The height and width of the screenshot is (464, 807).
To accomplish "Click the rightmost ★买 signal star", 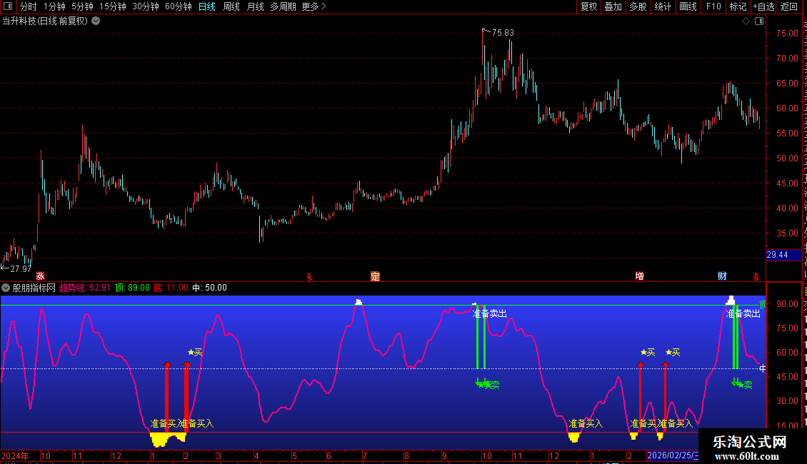I will point(673,353).
